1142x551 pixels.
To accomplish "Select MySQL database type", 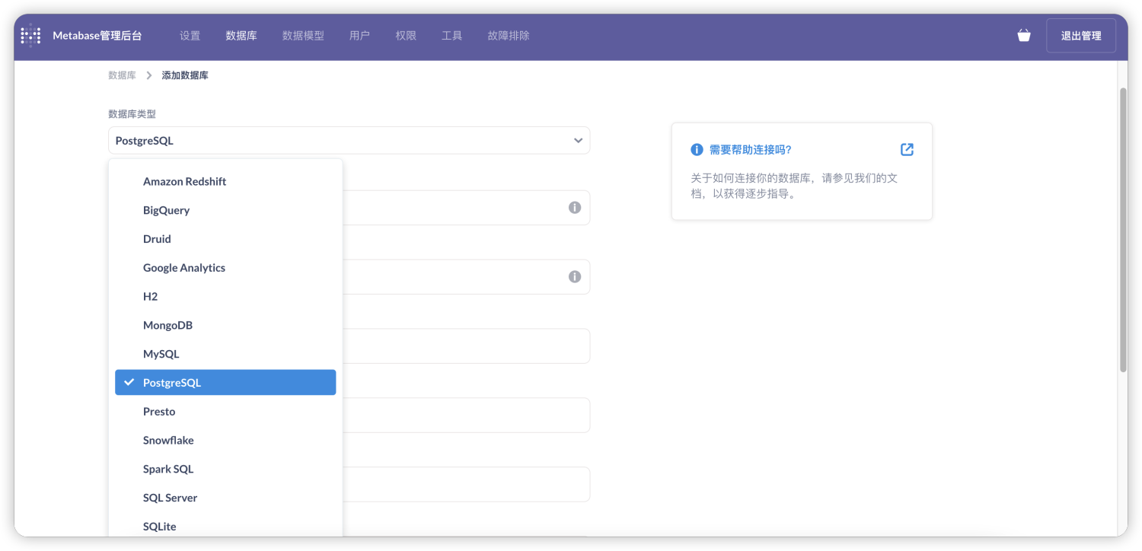I will (x=225, y=354).
